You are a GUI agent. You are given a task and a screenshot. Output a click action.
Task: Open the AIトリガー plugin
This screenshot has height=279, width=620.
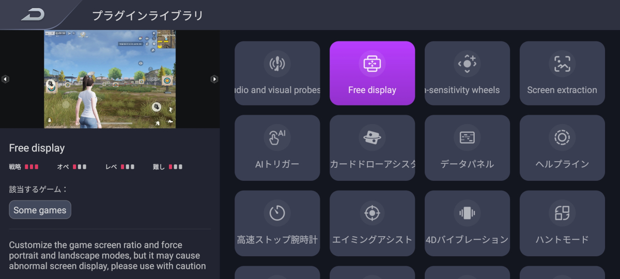click(277, 148)
